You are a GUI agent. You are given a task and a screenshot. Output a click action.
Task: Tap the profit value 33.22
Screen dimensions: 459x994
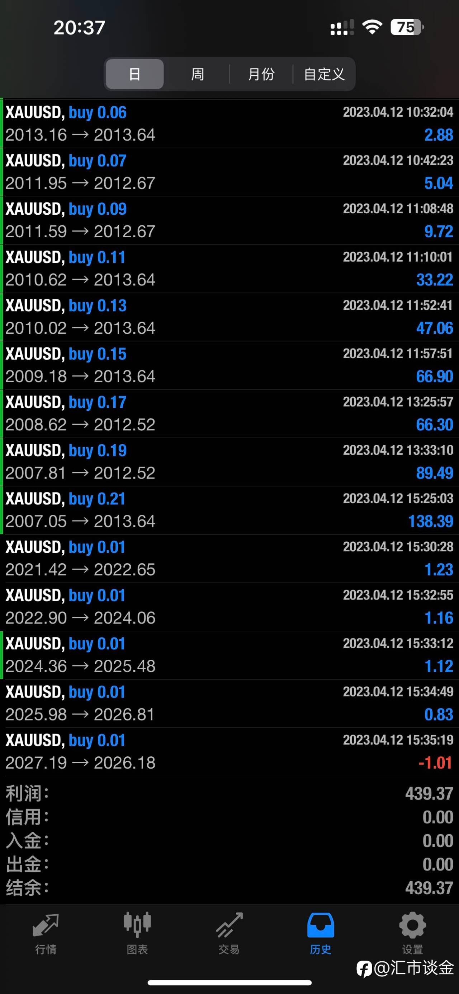point(434,280)
